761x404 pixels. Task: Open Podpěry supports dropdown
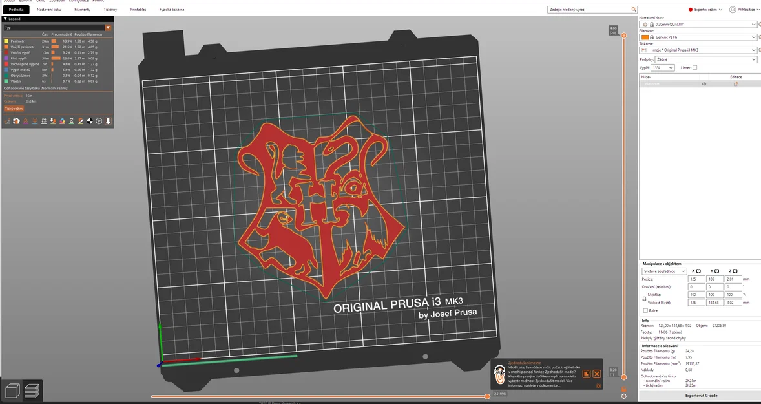pyautogui.click(x=705, y=59)
